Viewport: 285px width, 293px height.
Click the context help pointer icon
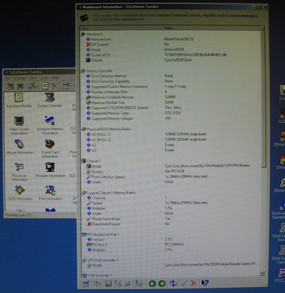coord(204,283)
